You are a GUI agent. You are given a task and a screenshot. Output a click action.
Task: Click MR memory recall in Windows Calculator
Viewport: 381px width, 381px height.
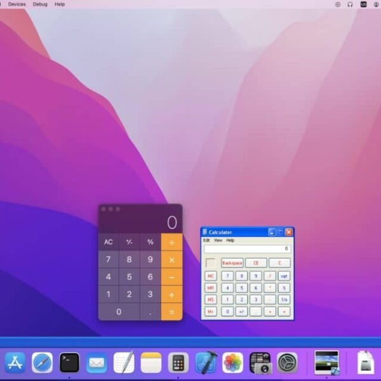pyautogui.click(x=211, y=288)
